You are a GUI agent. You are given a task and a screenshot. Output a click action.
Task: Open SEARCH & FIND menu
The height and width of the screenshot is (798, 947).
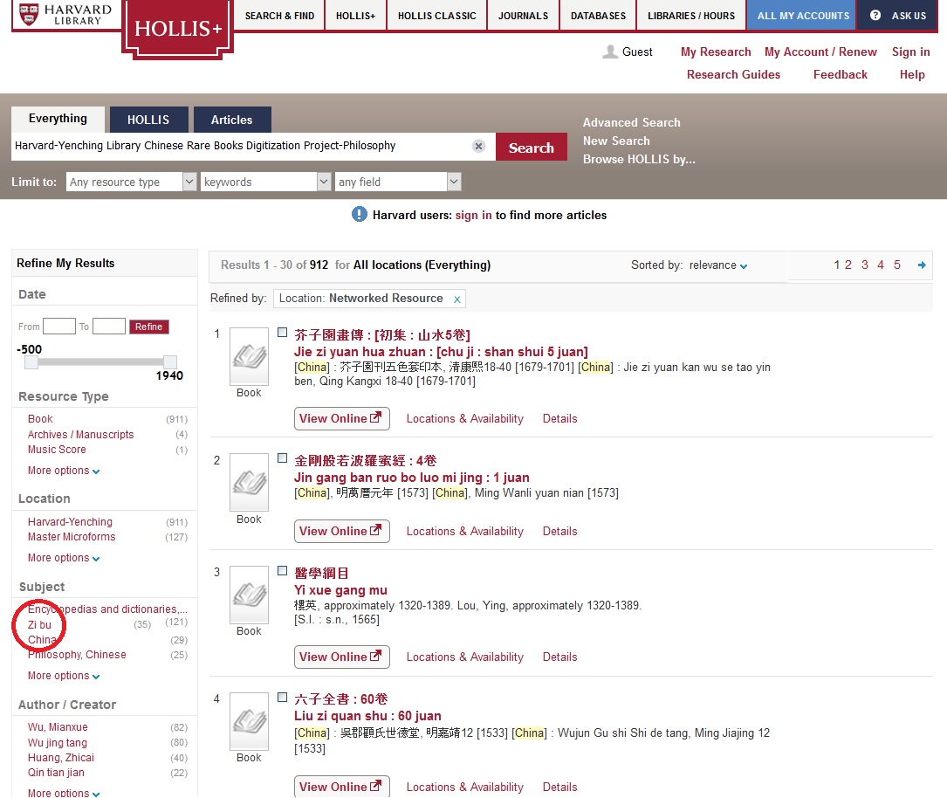point(279,16)
